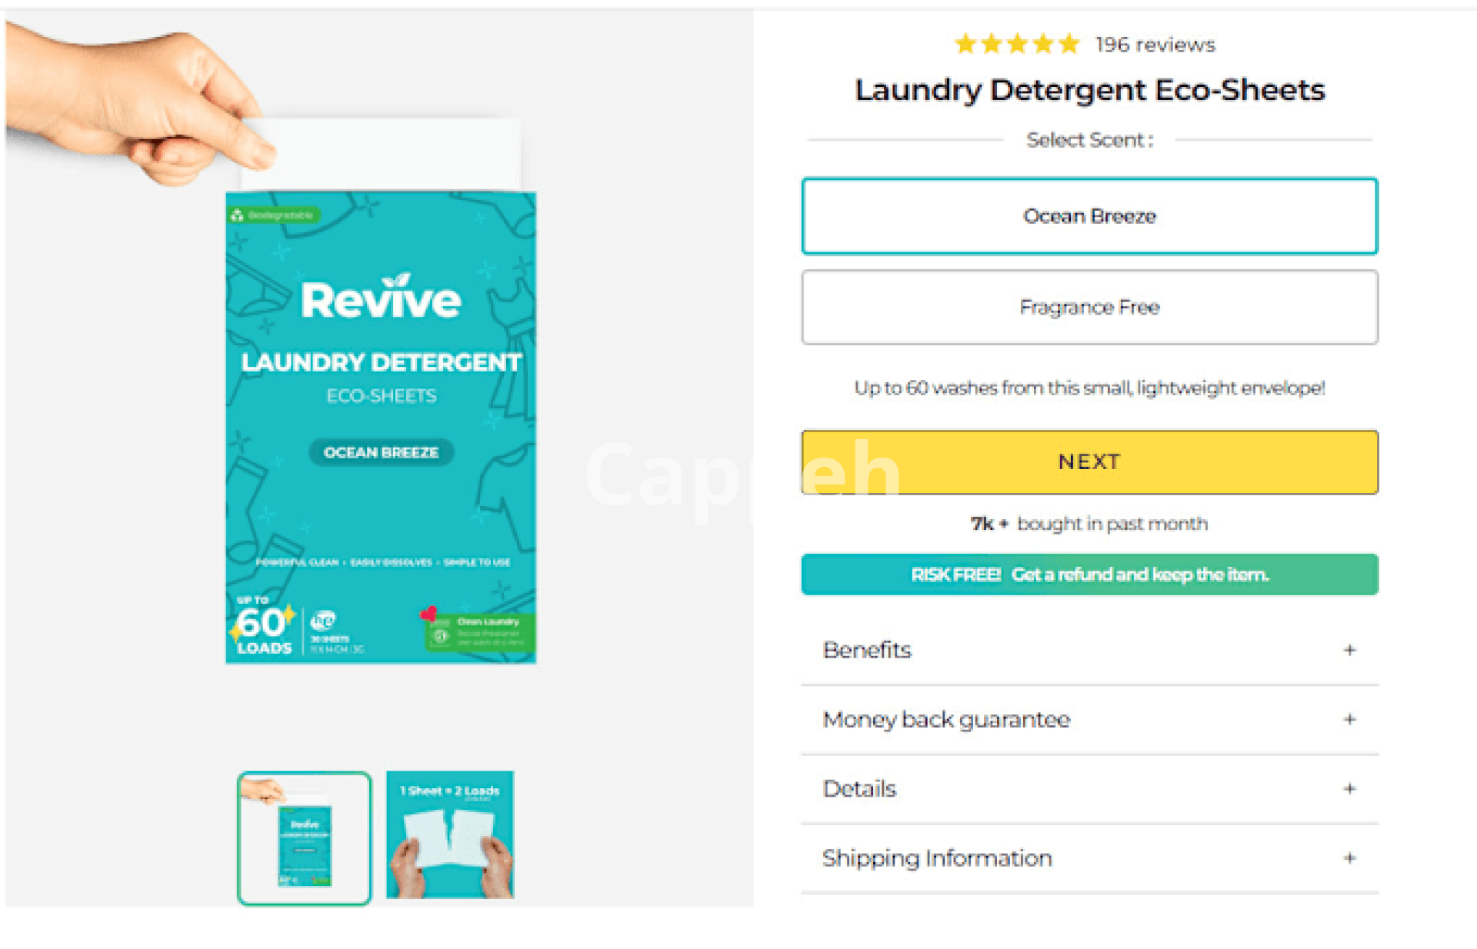Select the Ocean Breeze scent option
The height and width of the screenshot is (949, 1477).
pyautogui.click(x=1089, y=216)
